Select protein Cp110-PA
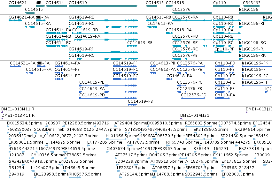This screenshot has width=272, height=179. point(225,95)
